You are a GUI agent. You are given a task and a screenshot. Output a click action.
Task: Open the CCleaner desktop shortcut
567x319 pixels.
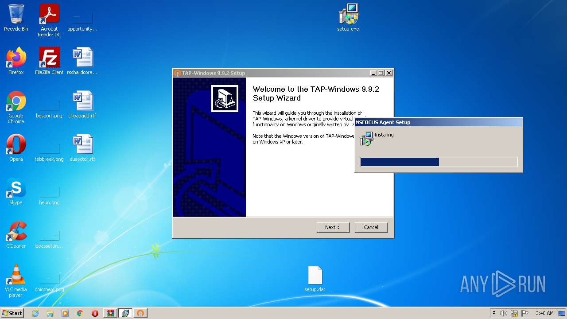tap(16, 235)
